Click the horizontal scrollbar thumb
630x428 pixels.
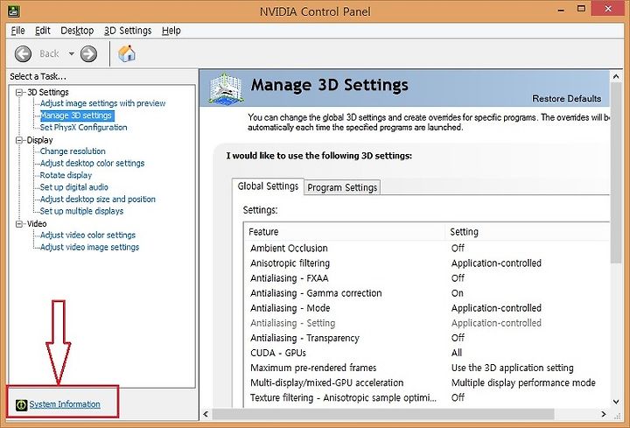383,414
